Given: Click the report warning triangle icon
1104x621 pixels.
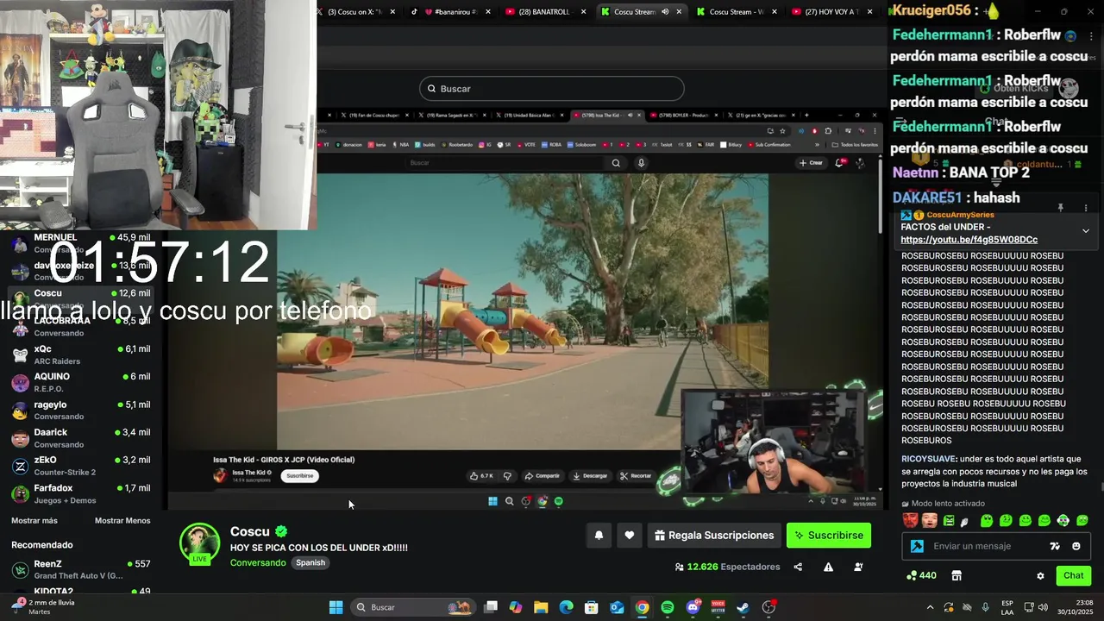Looking at the screenshot, I should (x=828, y=568).
